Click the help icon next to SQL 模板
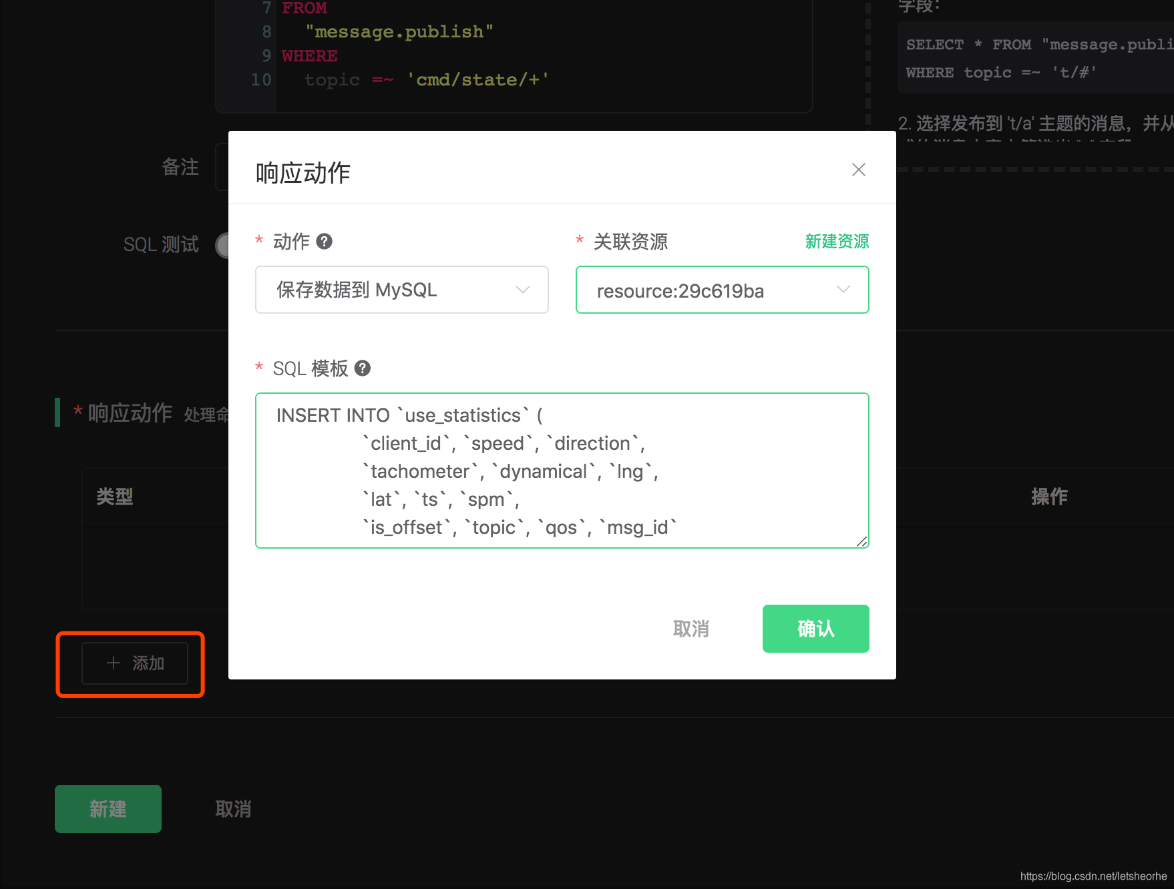 tap(362, 368)
